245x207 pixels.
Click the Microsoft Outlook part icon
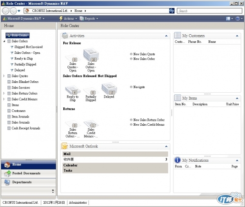point(65,146)
